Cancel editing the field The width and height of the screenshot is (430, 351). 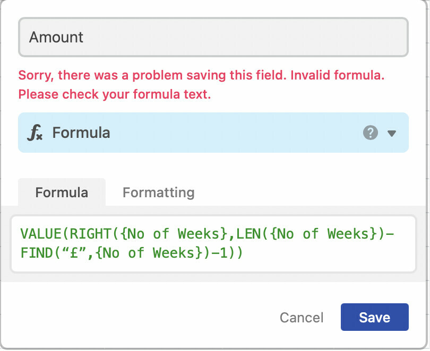pos(302,318)
